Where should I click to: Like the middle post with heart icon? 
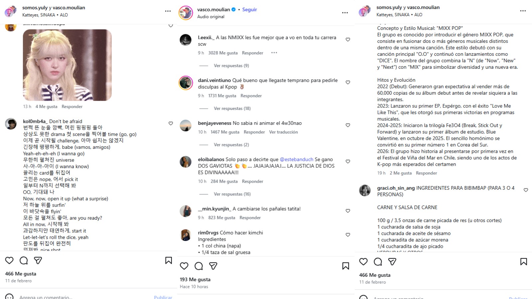pyautogui.click(x=184, y=266)
